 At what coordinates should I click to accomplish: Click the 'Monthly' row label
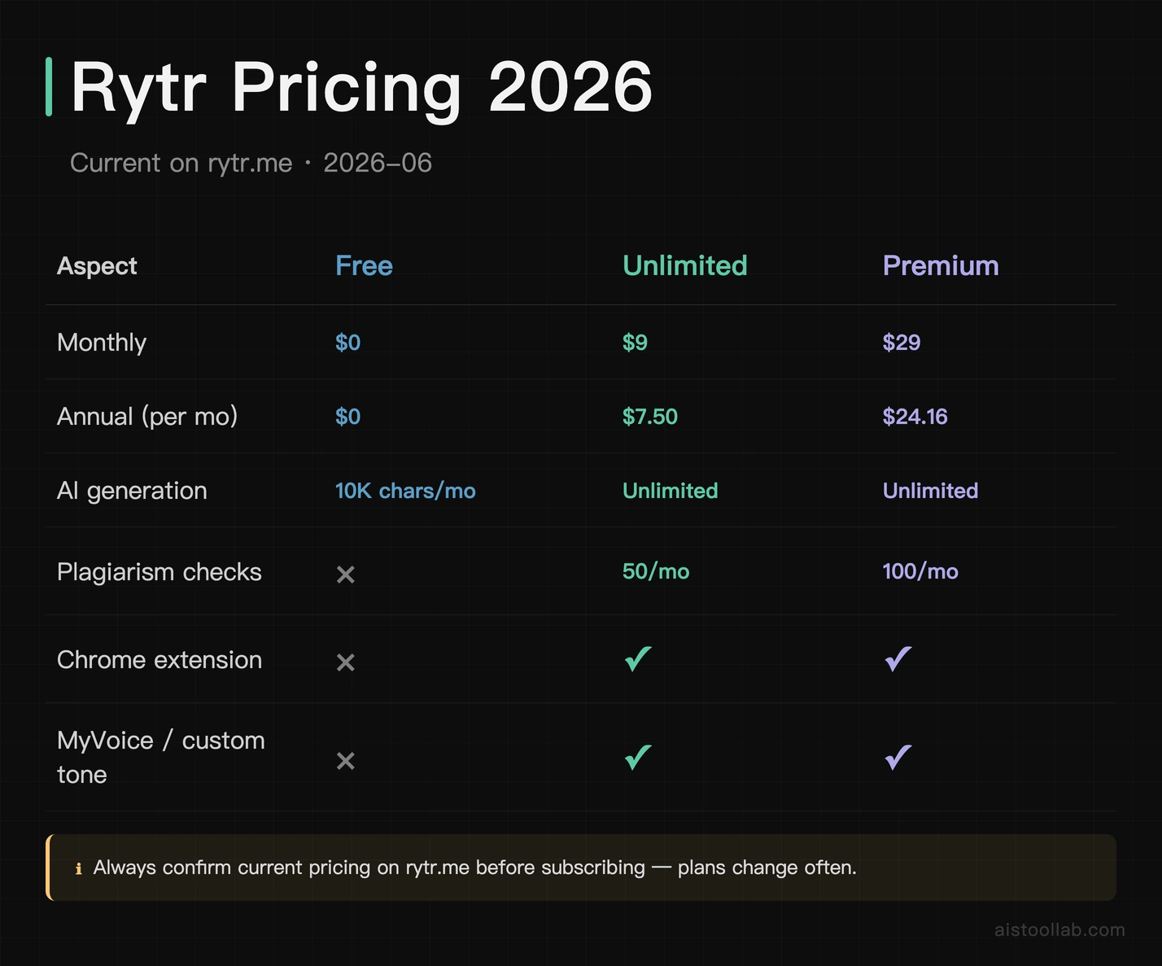pos(102,343)
